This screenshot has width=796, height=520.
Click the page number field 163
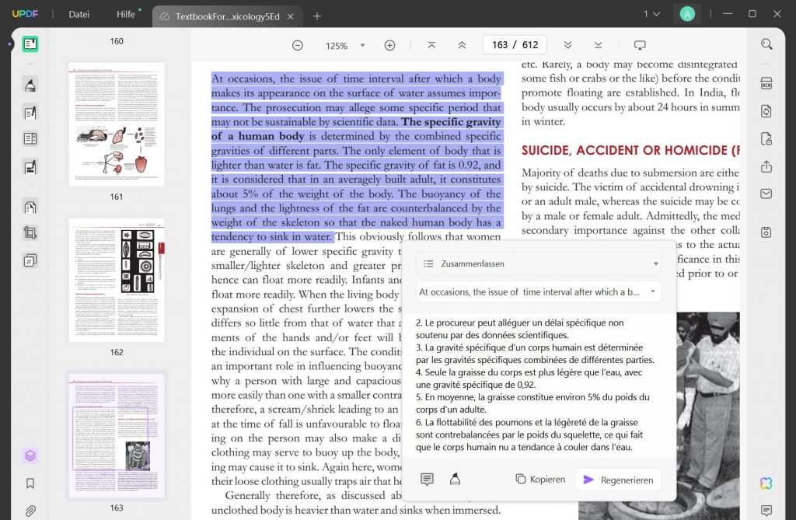tap(500, 44)
